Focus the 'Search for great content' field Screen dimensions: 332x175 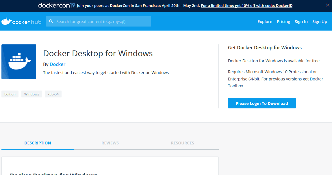[99, 21]
